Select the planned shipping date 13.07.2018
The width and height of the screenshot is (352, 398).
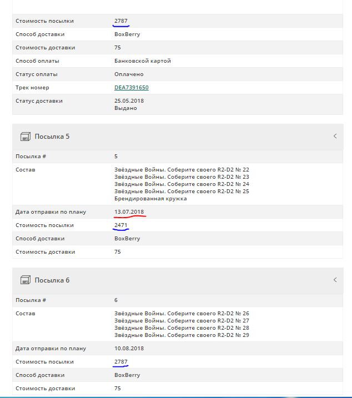129,212
